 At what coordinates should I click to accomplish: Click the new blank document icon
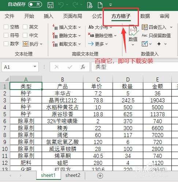(x=100, y=5)
